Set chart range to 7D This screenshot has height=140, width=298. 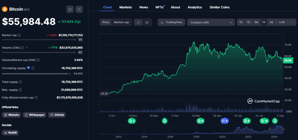[248, 22]
